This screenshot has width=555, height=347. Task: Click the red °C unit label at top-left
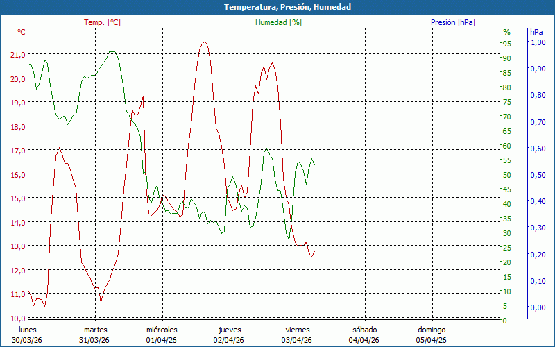coord(22,32)
